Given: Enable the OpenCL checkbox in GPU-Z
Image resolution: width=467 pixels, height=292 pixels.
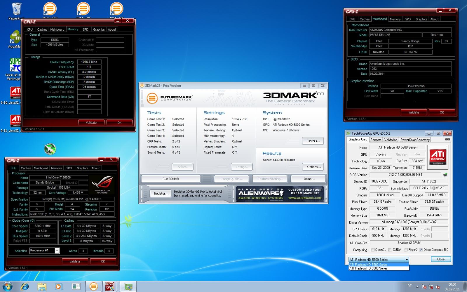Looking at the screenshot, I should pos(372,250).
